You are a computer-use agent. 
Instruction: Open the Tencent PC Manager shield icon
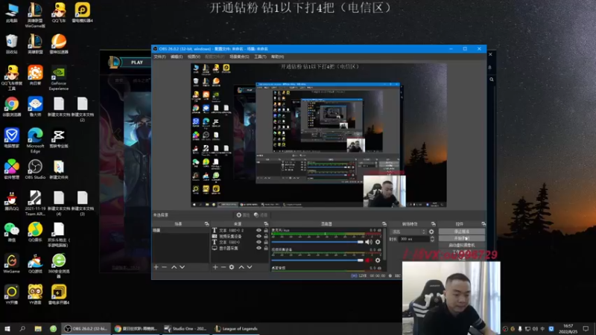(11, 138)
